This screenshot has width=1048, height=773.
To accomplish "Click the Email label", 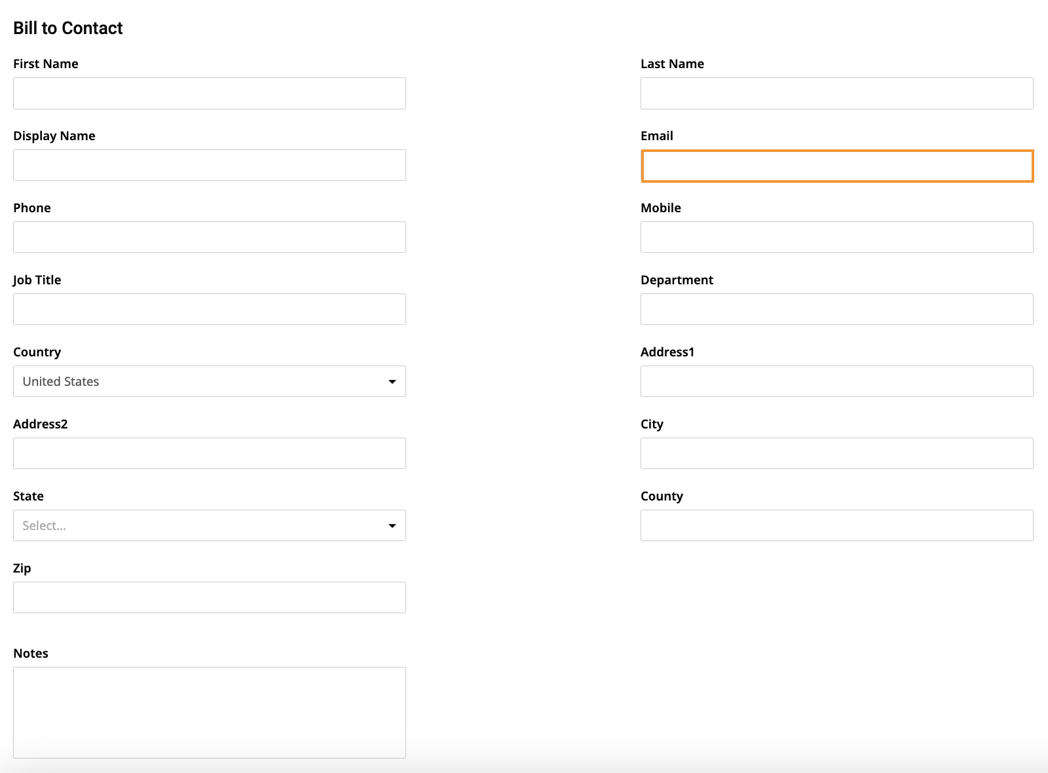I will point(657,136).
